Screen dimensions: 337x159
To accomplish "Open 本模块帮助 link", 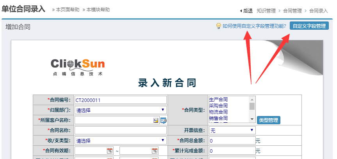I will coord(96,10).
